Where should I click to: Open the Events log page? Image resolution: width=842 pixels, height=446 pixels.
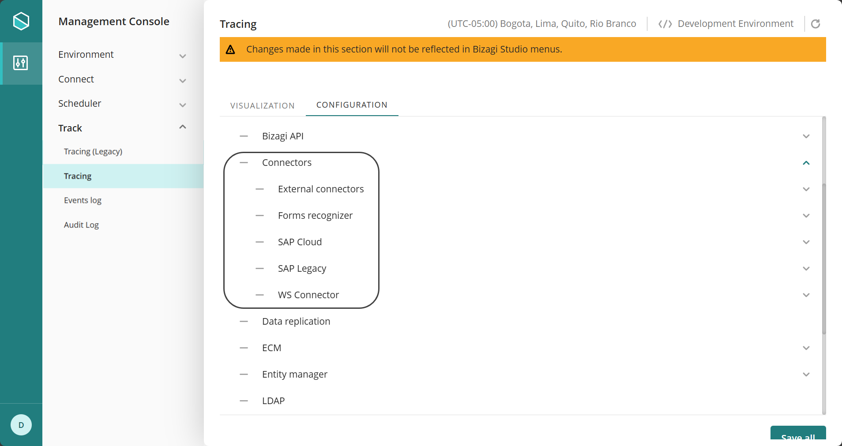point(83,200)
